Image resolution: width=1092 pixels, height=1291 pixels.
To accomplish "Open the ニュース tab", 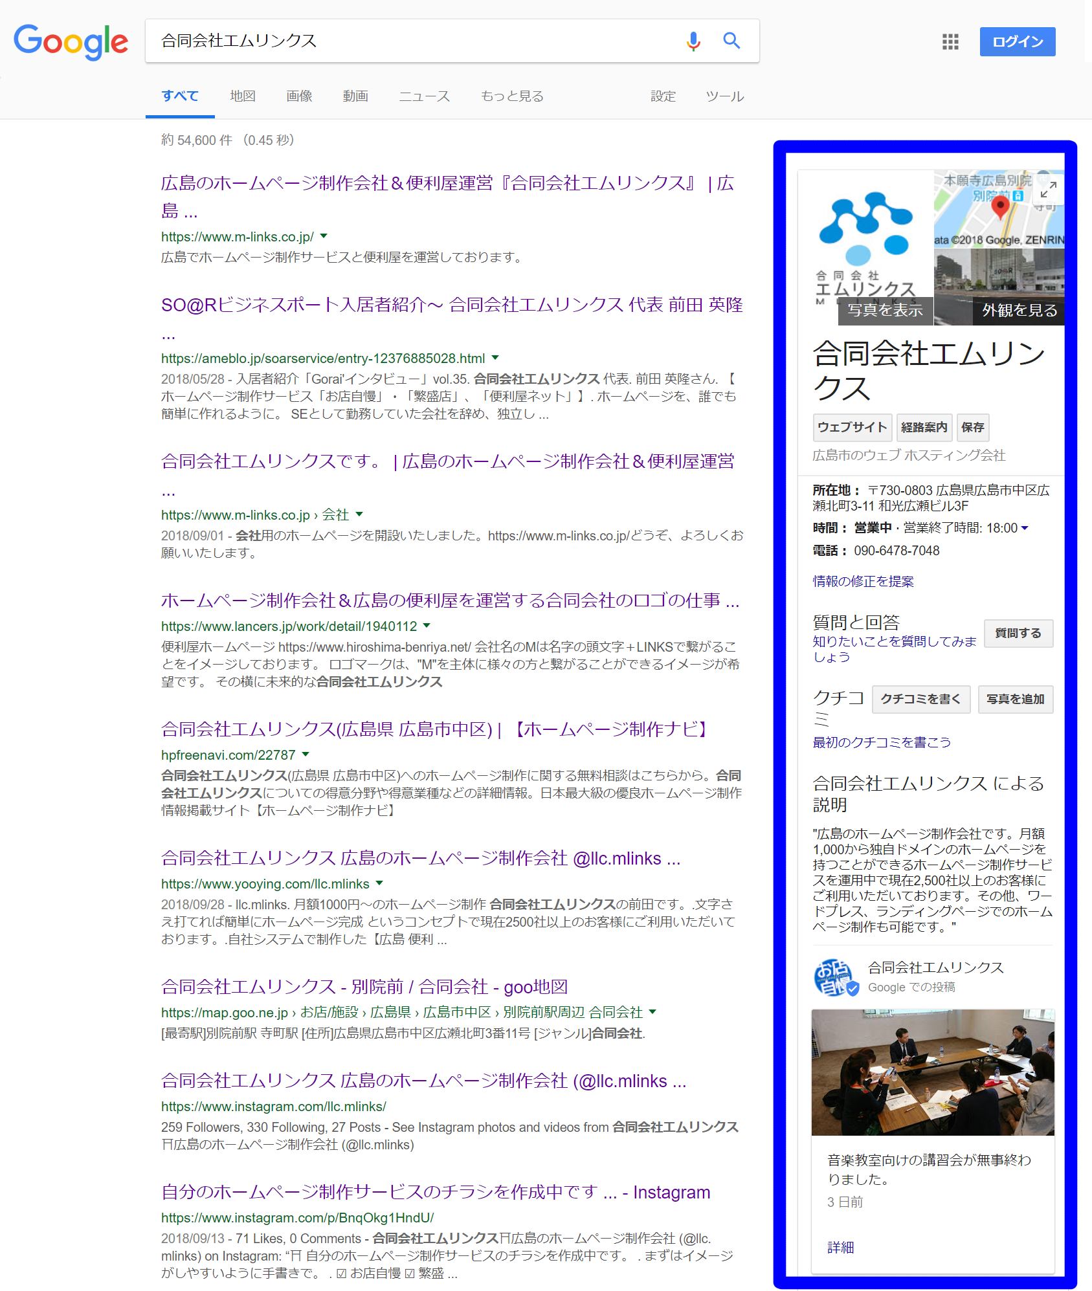I will point(425,96).
